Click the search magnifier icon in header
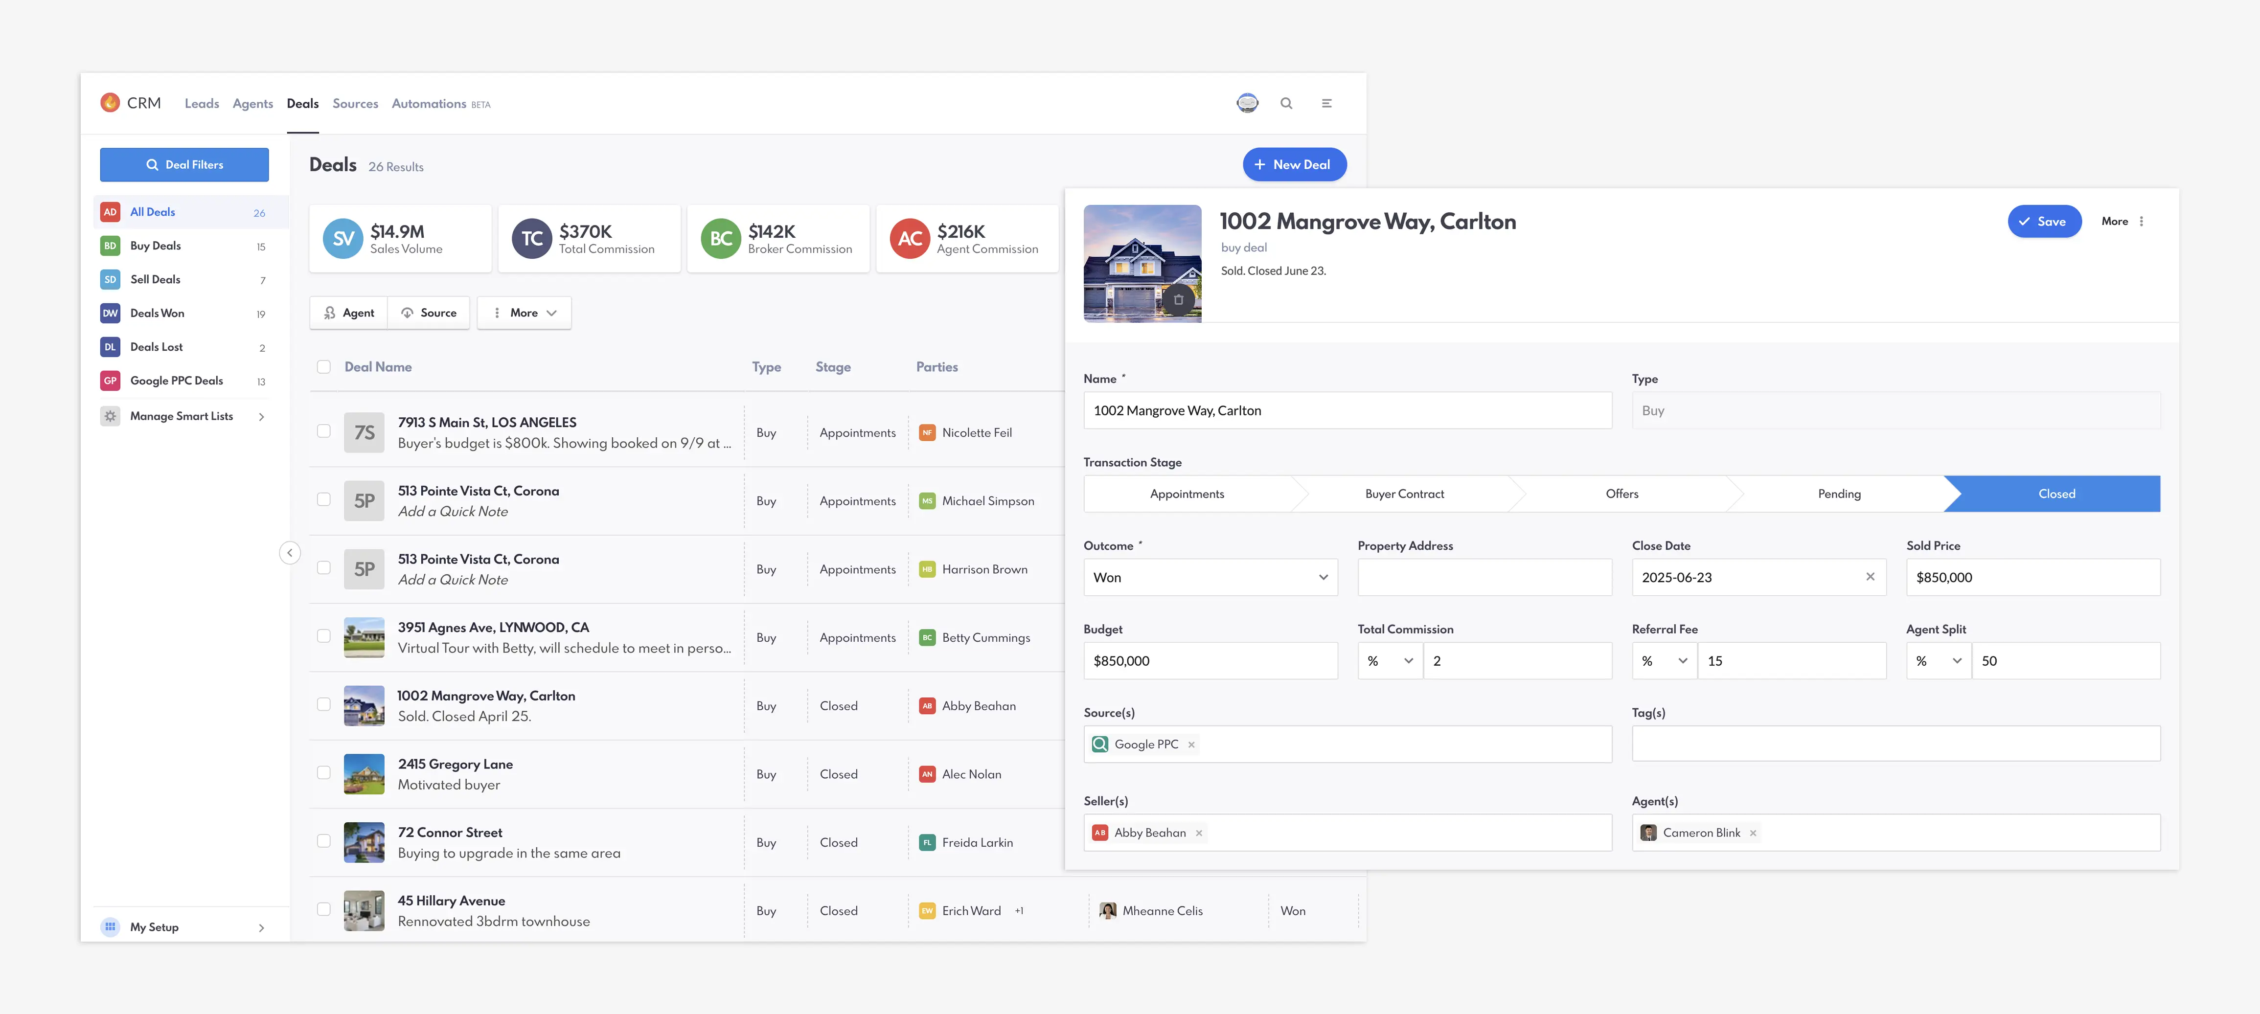The width and height of the screenshot is (2260, 1014). (x=1286, y=104)
